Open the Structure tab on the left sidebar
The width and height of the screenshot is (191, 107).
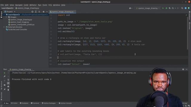1,85
